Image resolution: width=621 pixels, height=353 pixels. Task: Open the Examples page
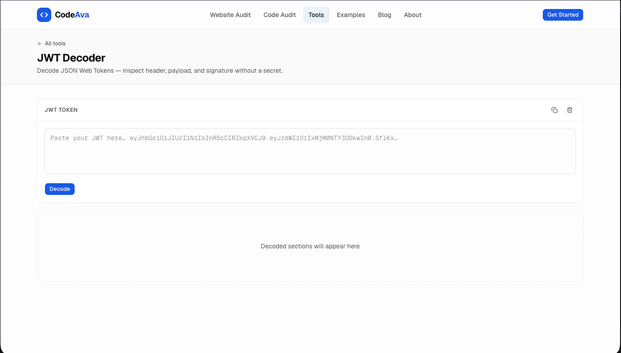click(351, 15)
